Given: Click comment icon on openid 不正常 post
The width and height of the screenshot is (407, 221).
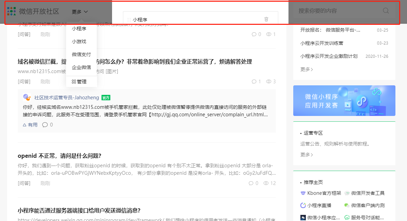Looking at the screenshot, I should [x=251, y=183].
